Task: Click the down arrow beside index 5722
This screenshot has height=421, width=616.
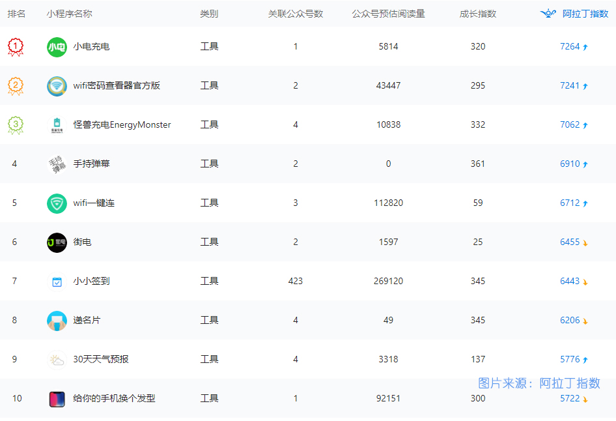Action: pos(585,399)
